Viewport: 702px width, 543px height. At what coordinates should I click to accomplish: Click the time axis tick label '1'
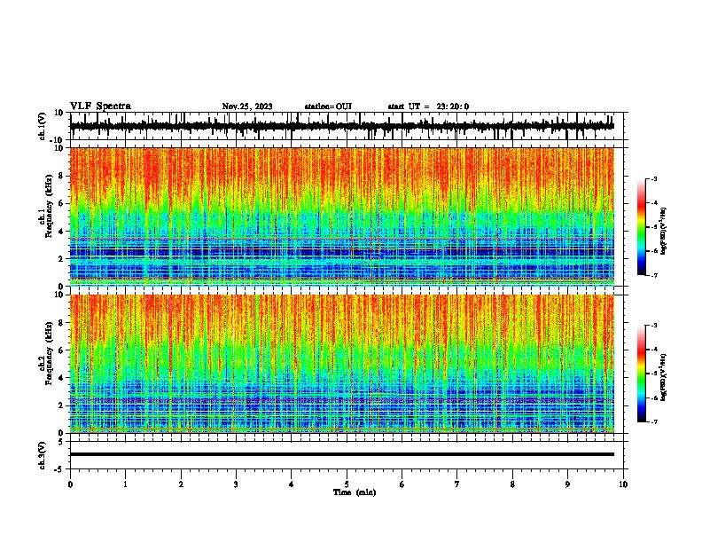tap(125, 484)
